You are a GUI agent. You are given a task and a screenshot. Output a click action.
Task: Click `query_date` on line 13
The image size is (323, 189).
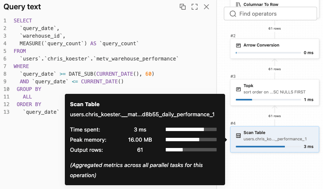tap(41, 112)
